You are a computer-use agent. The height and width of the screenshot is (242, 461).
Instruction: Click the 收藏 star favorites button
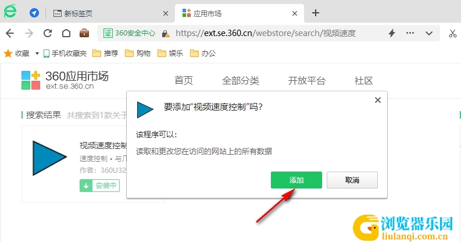pyautogui.click(x=16, y=53)
